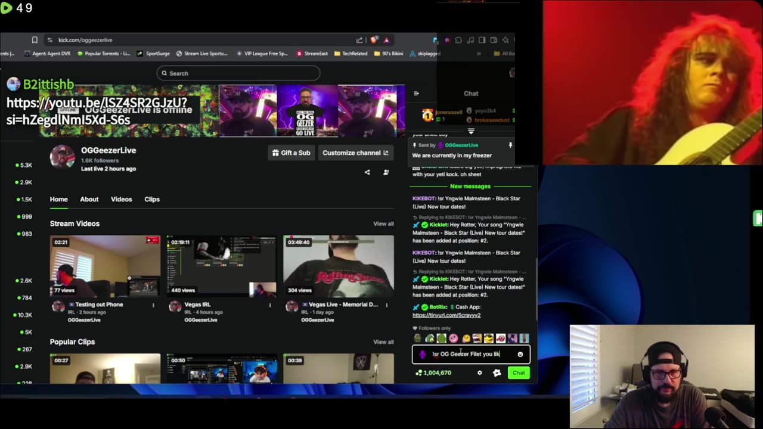The image size is (763, 429).
Task: Focus the Kick search box
Action: 238,73
